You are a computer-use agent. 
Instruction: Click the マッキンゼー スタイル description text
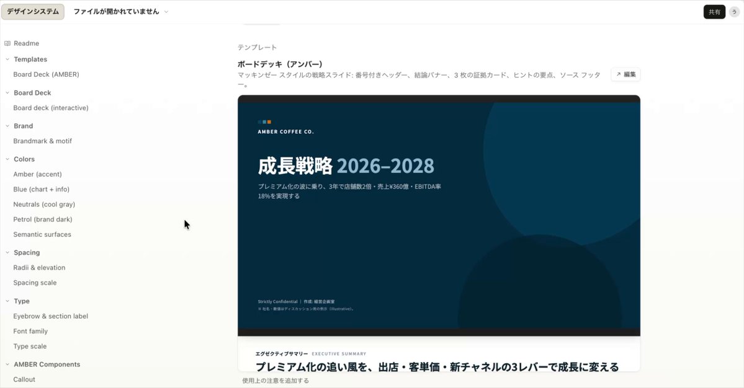tap(419, 79)
